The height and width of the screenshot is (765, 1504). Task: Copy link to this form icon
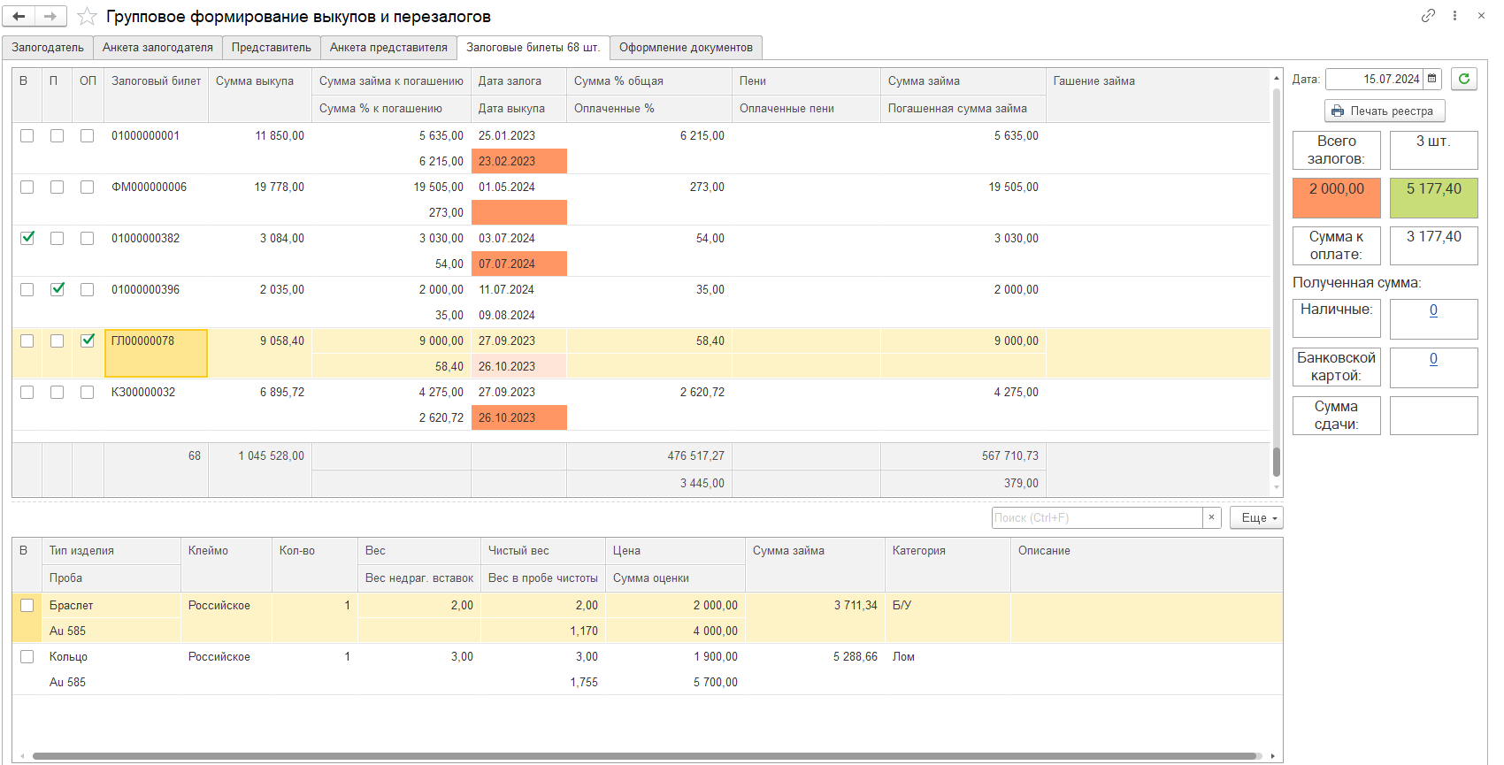pyautogui.click(x=1428, y=15)
